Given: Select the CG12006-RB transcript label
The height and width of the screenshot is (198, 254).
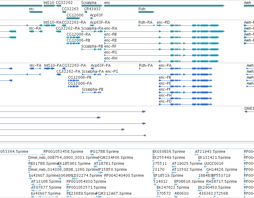Looking at the screenshot, I should click(78, 40).
